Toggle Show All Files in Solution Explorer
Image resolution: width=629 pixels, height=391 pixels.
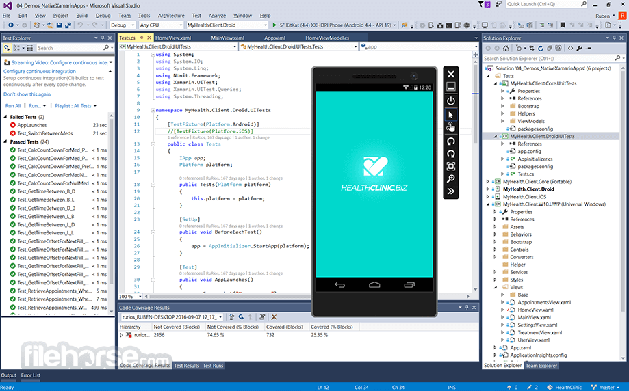coord(559,49)
